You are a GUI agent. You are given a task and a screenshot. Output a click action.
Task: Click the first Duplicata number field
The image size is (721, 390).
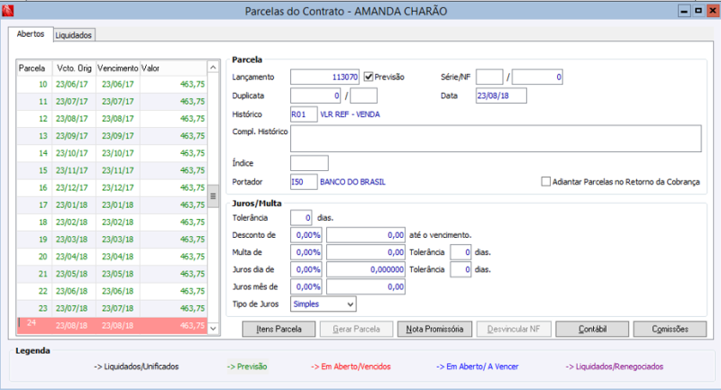315,95
